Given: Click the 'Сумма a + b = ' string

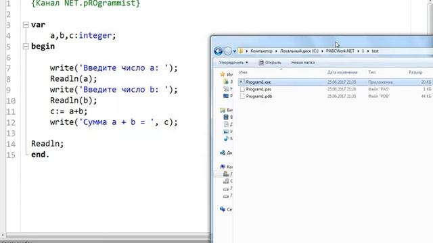Looking at the screenshot, I should click(x=116, y=122).
